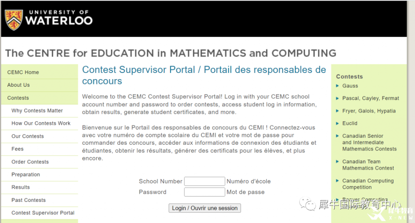
Task: Expand the Contests sidebar section
Action: click(x=18, y=98)
